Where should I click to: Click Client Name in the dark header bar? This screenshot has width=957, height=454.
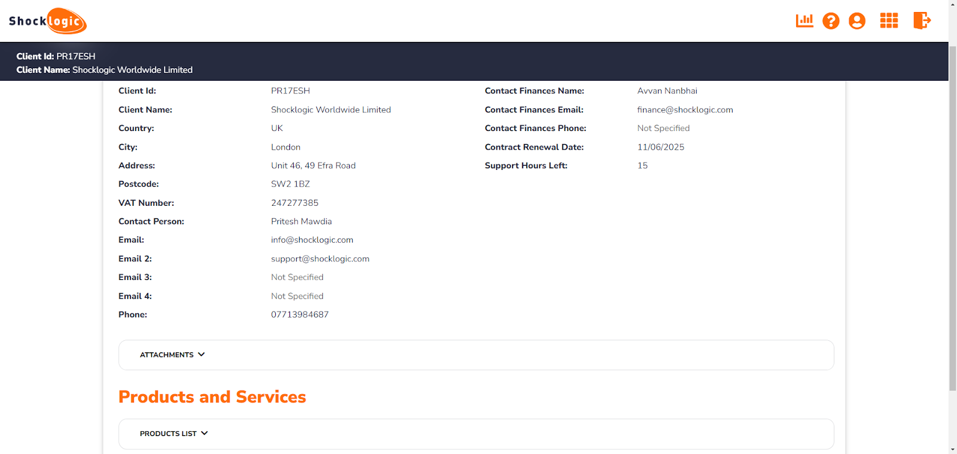[105, 70]
